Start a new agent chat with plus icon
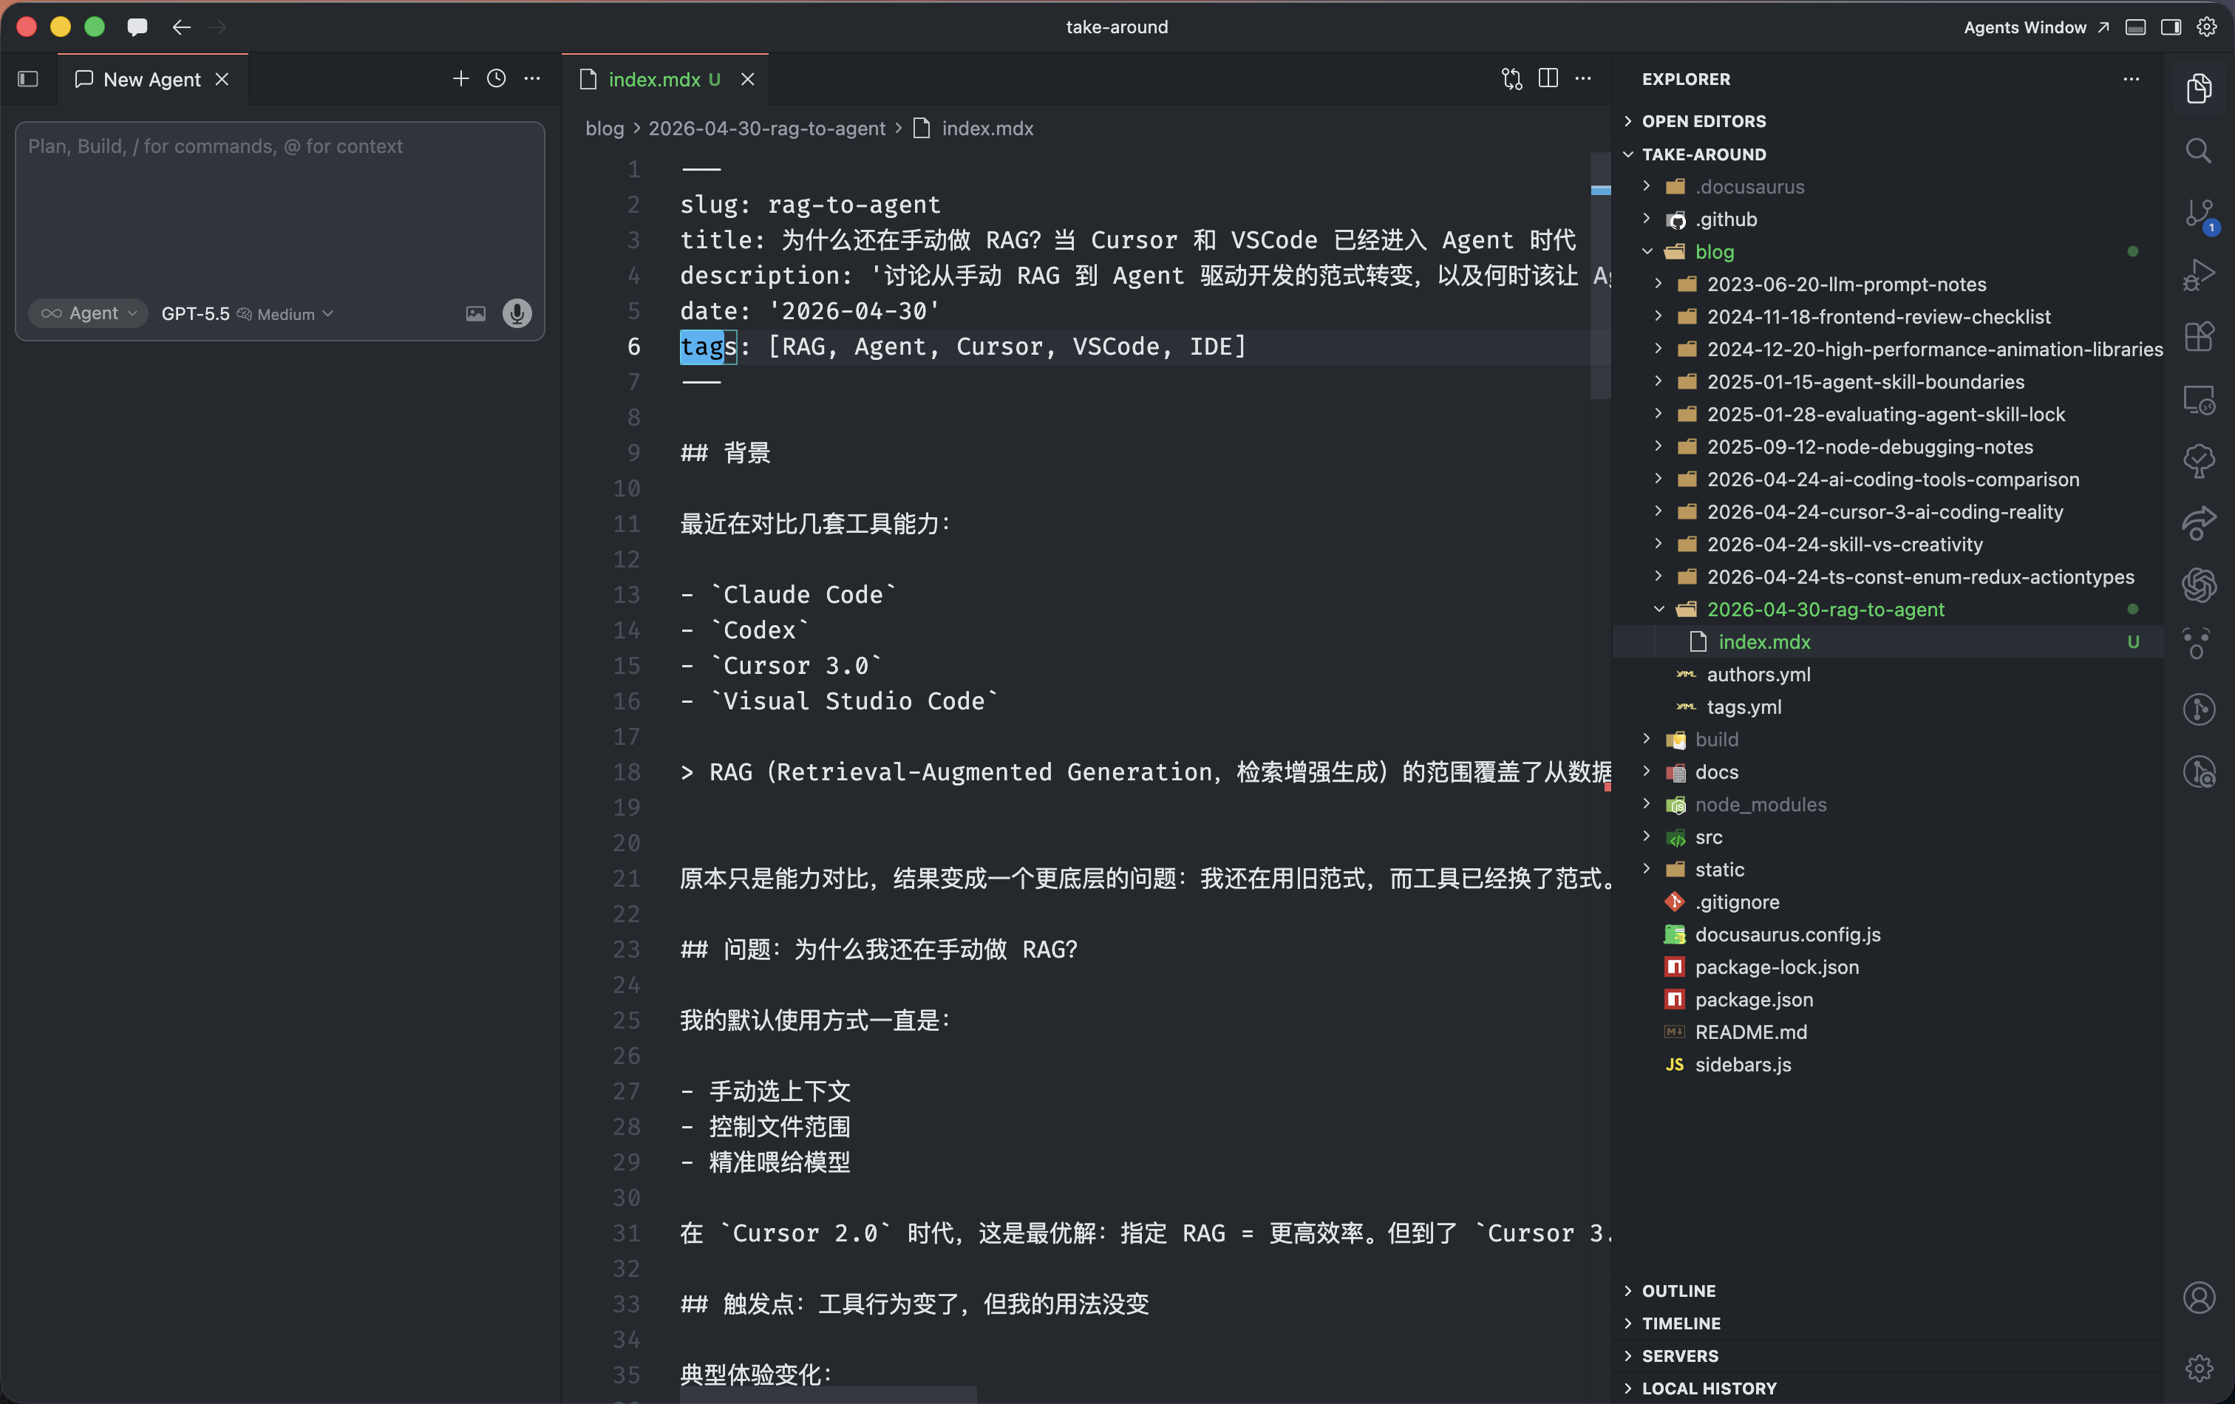This screenshot has width=2235, height=1404. [460, 79]
